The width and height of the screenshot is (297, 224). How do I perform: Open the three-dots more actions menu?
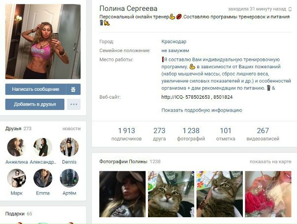coord(74,104)
